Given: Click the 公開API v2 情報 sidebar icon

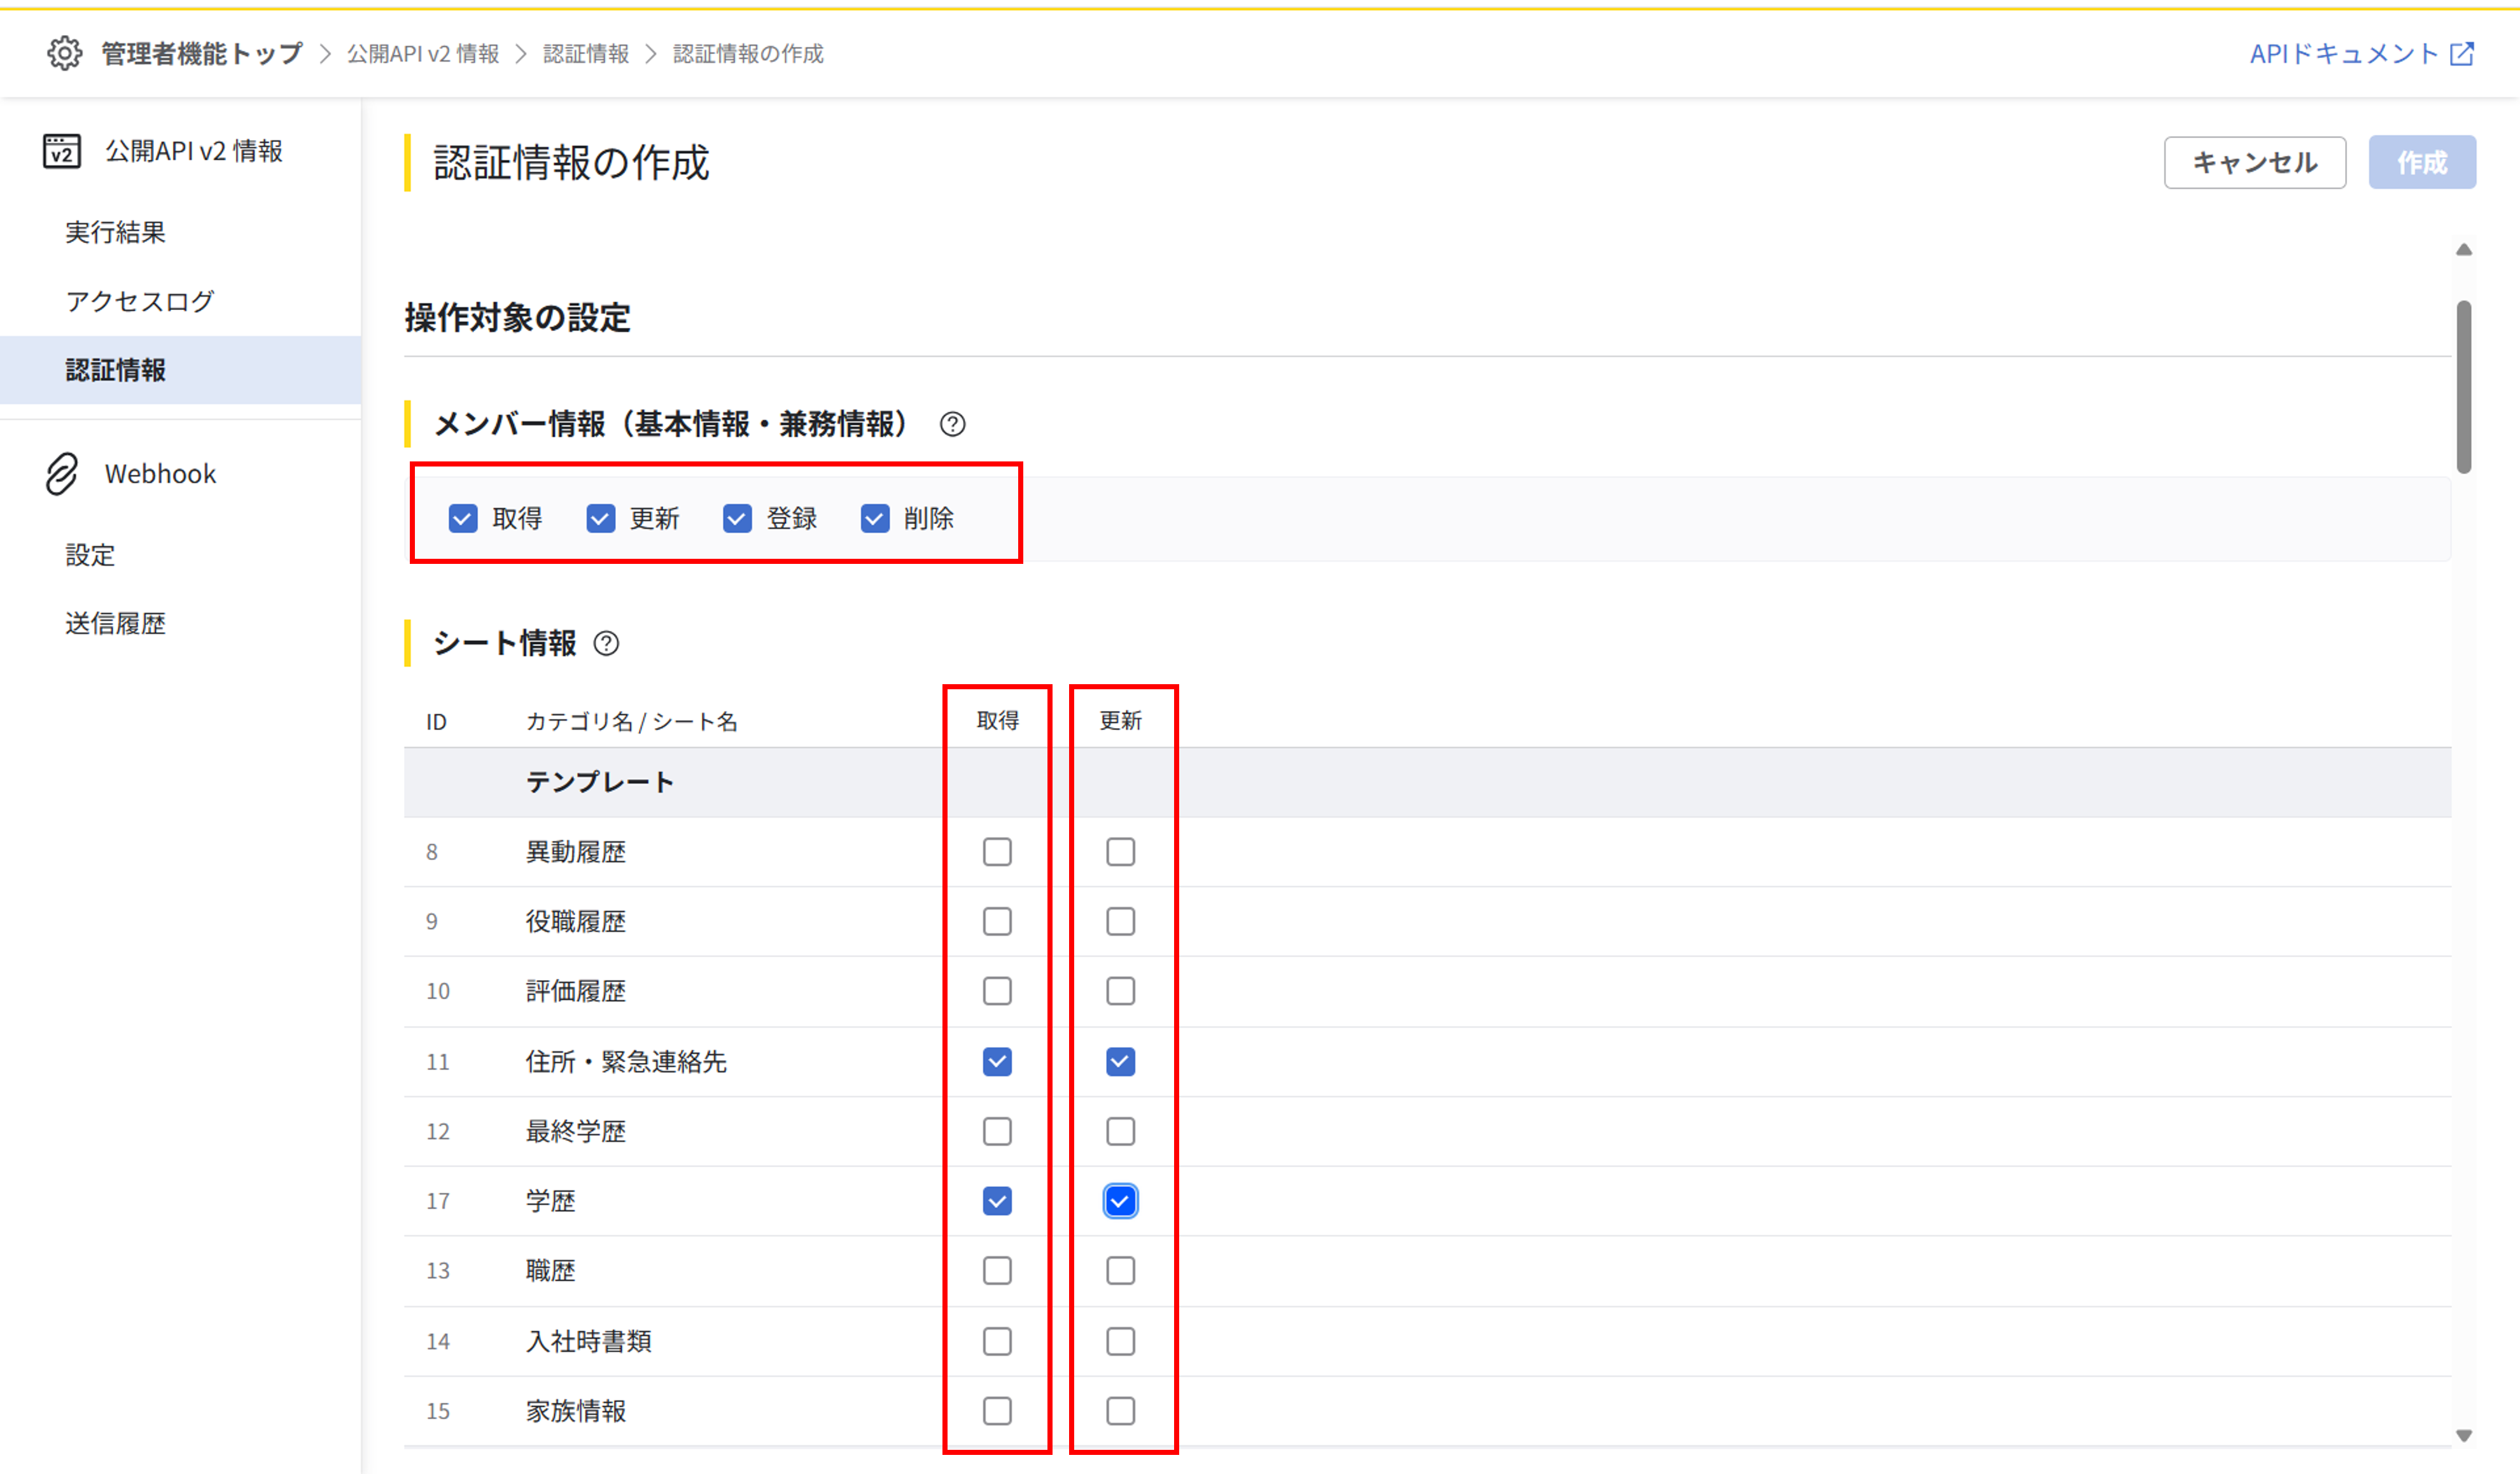Looking at the screenshot, I should pyautogui.click(x=62, y=151).
